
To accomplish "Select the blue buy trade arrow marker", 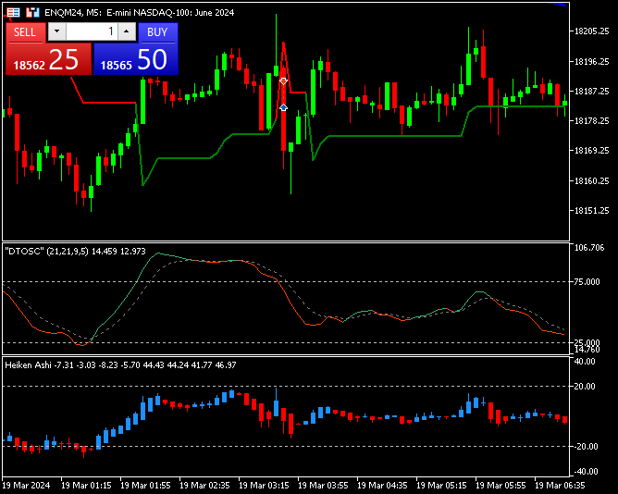I will [283, 107].
